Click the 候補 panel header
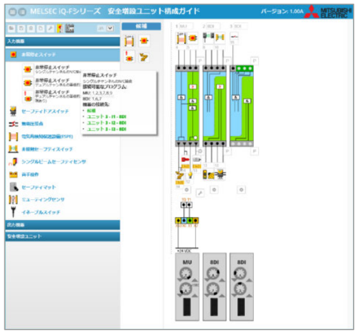The image size is (360, 334). (x=141, y=26)
